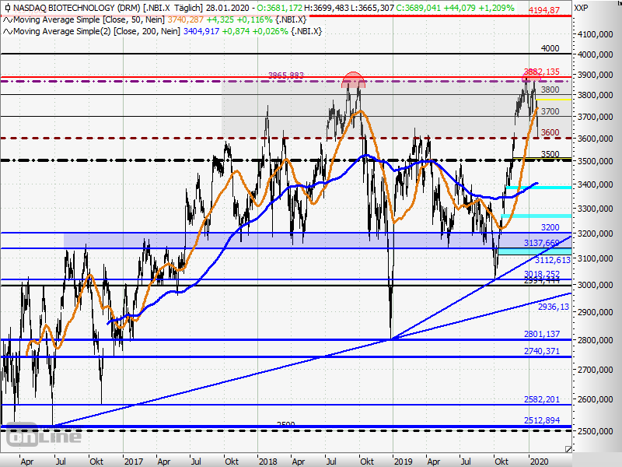The width and height of the screenshot is (622, 467).
Task: Click the date 28.01.2020 in the header
Action: point(228,8)
